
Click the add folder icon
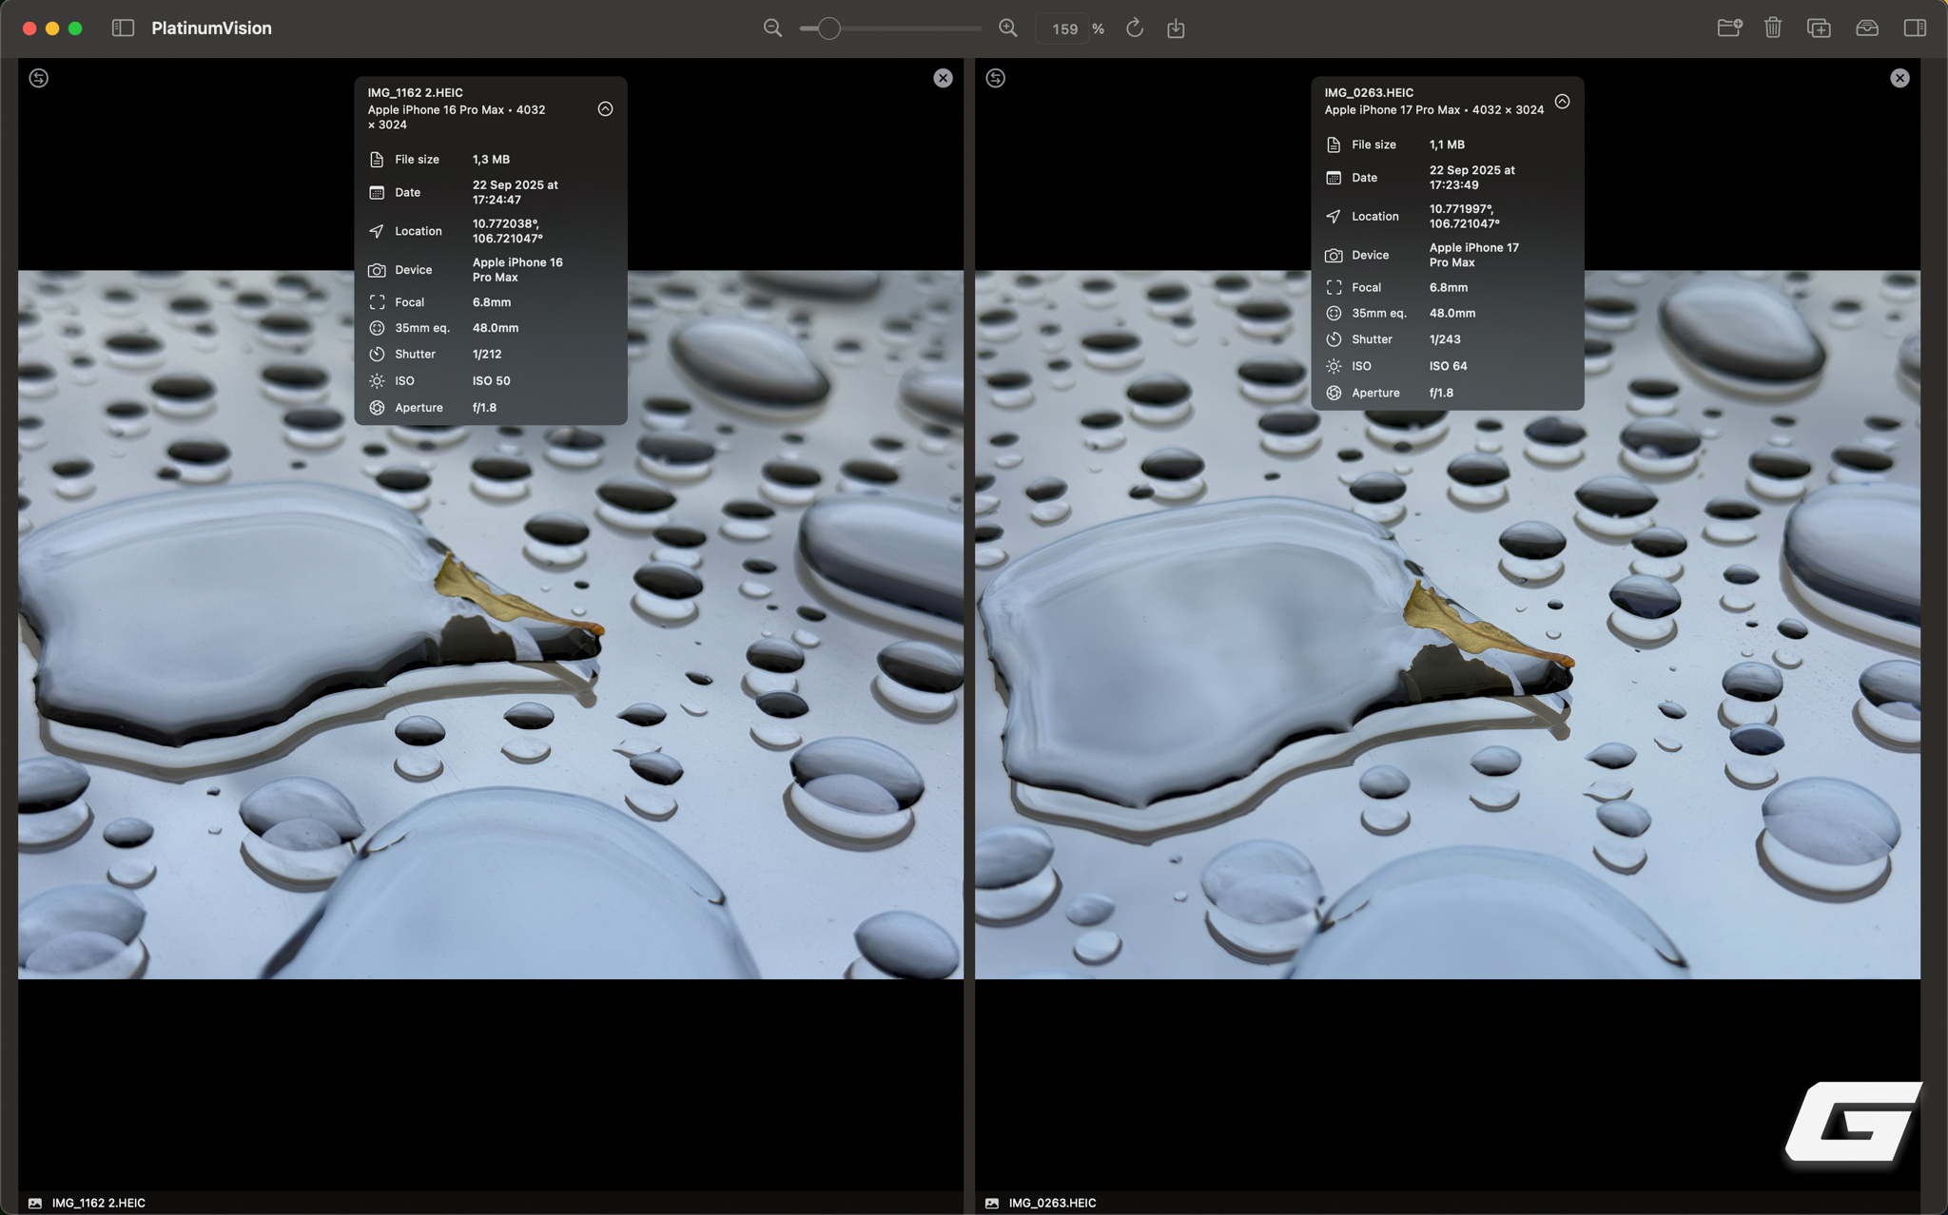(x=1728, y=28)
